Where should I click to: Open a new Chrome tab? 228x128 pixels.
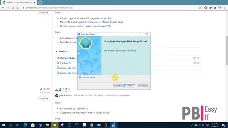tap(40, 2)
